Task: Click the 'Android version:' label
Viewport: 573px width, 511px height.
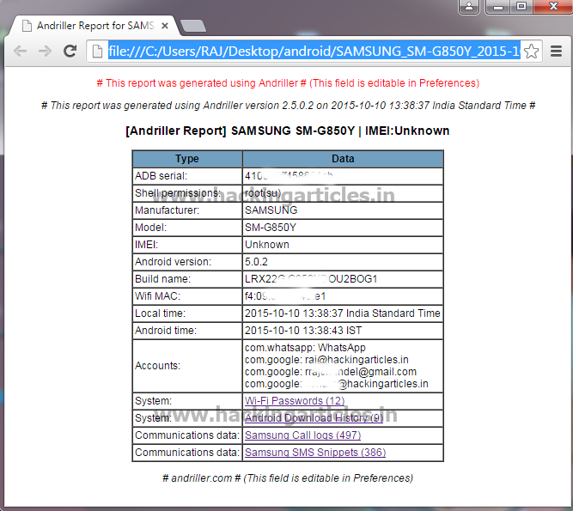Action: click(173, 262)
